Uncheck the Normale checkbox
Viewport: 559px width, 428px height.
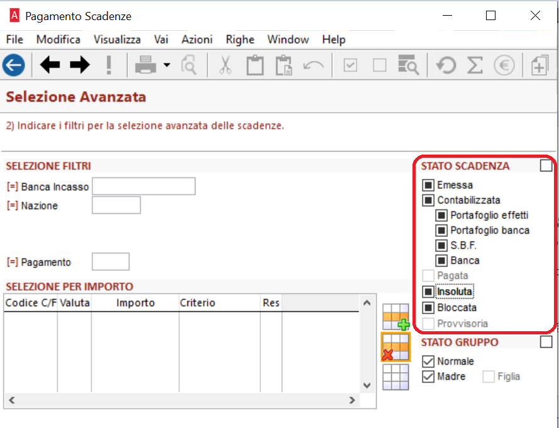(428, 361)
